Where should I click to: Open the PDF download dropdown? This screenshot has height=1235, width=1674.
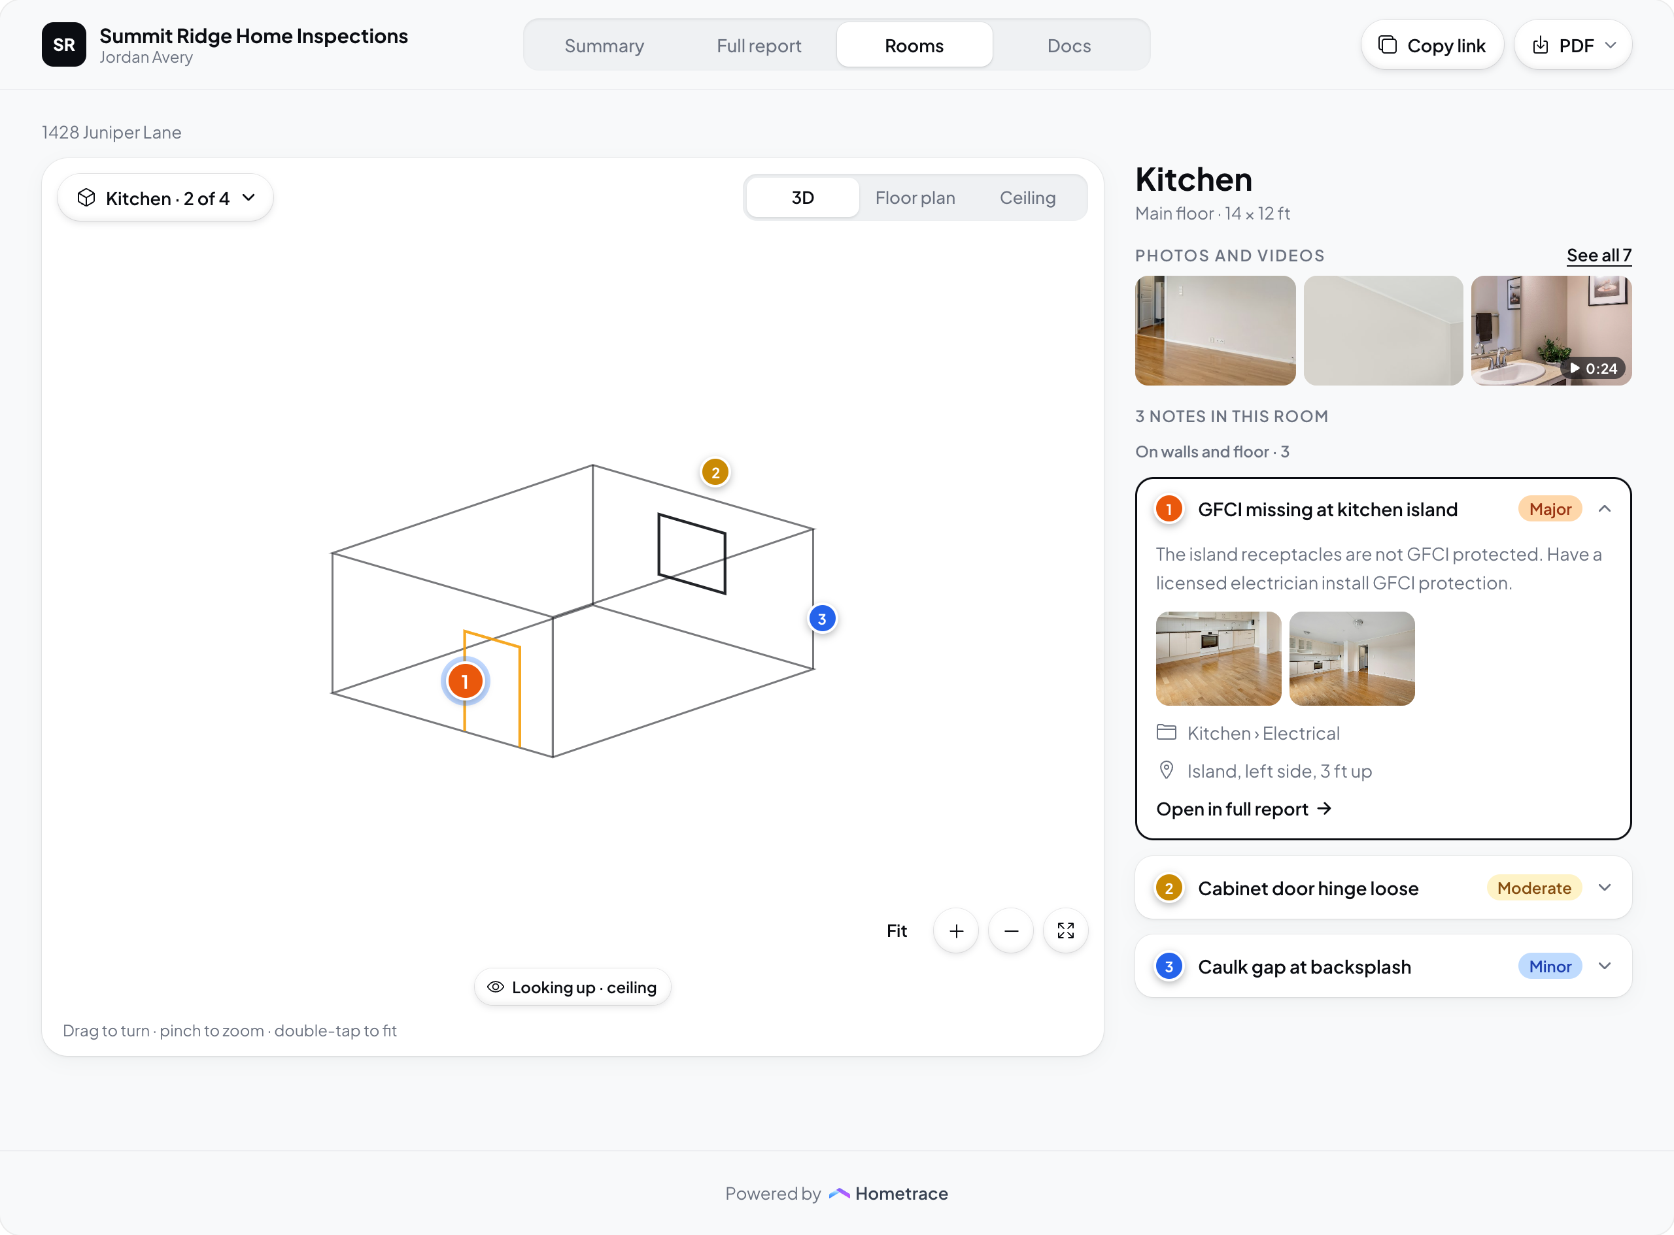[1572, 46]
